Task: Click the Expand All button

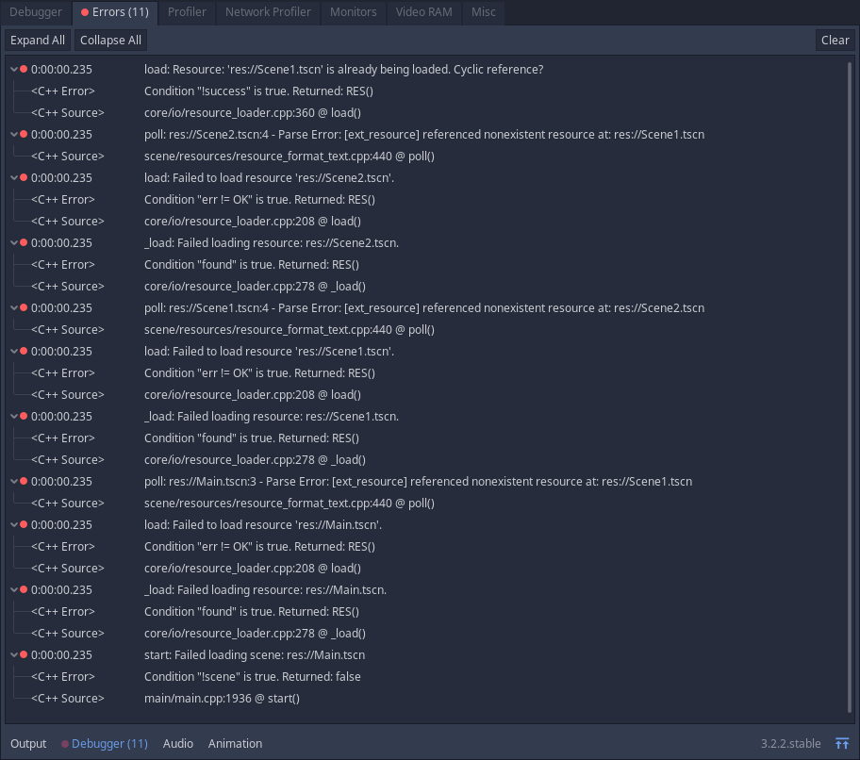Action: (x=38, y=40)
